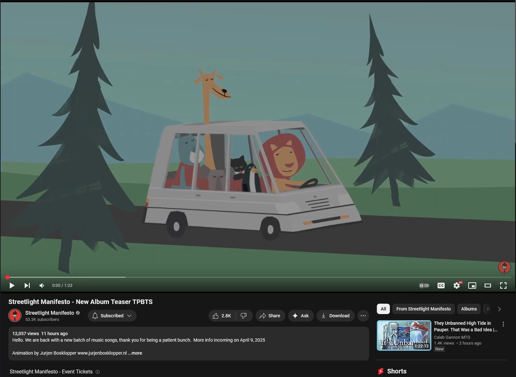Click the channel watermark in the video corner
Viewport: 516px width, 377px height.
[x=504, y=267]
